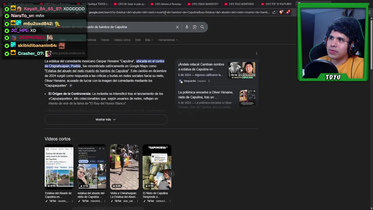This screenshot has height=210, width=373.
Task: Click the share icon in address bar
Action: [x=274, y=12]
